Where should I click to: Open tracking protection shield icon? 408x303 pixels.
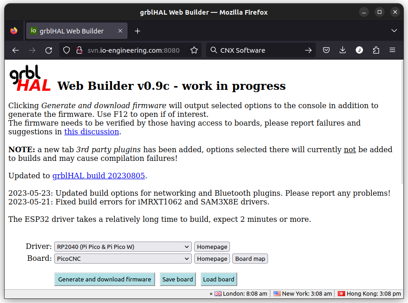point(67,50)
